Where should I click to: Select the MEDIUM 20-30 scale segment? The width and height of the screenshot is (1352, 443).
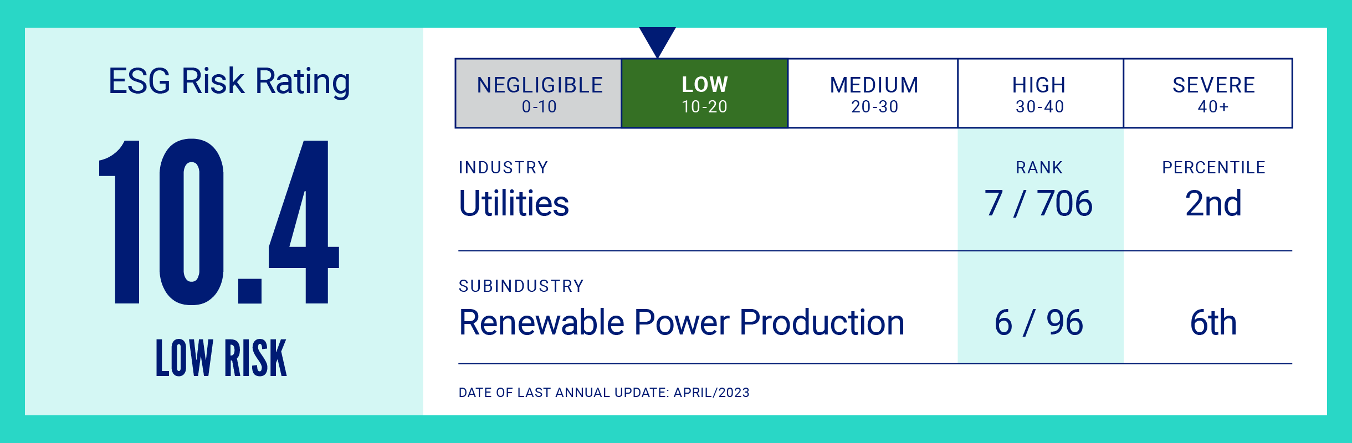click(x=873, y=93)
